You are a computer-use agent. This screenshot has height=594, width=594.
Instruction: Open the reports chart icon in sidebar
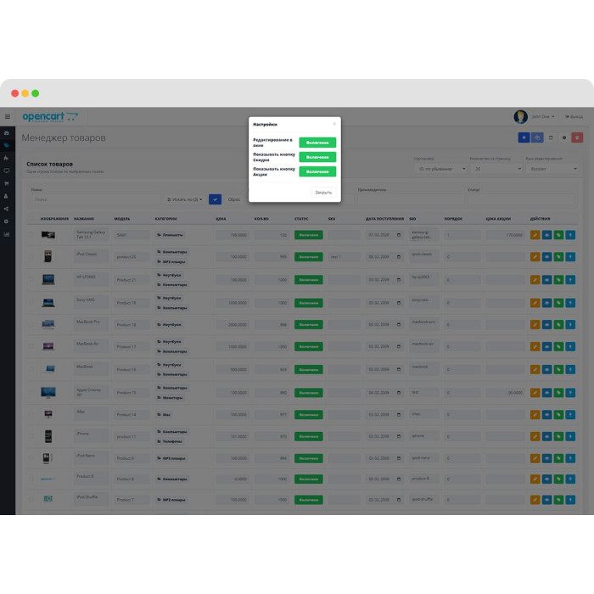coord(7,234)
